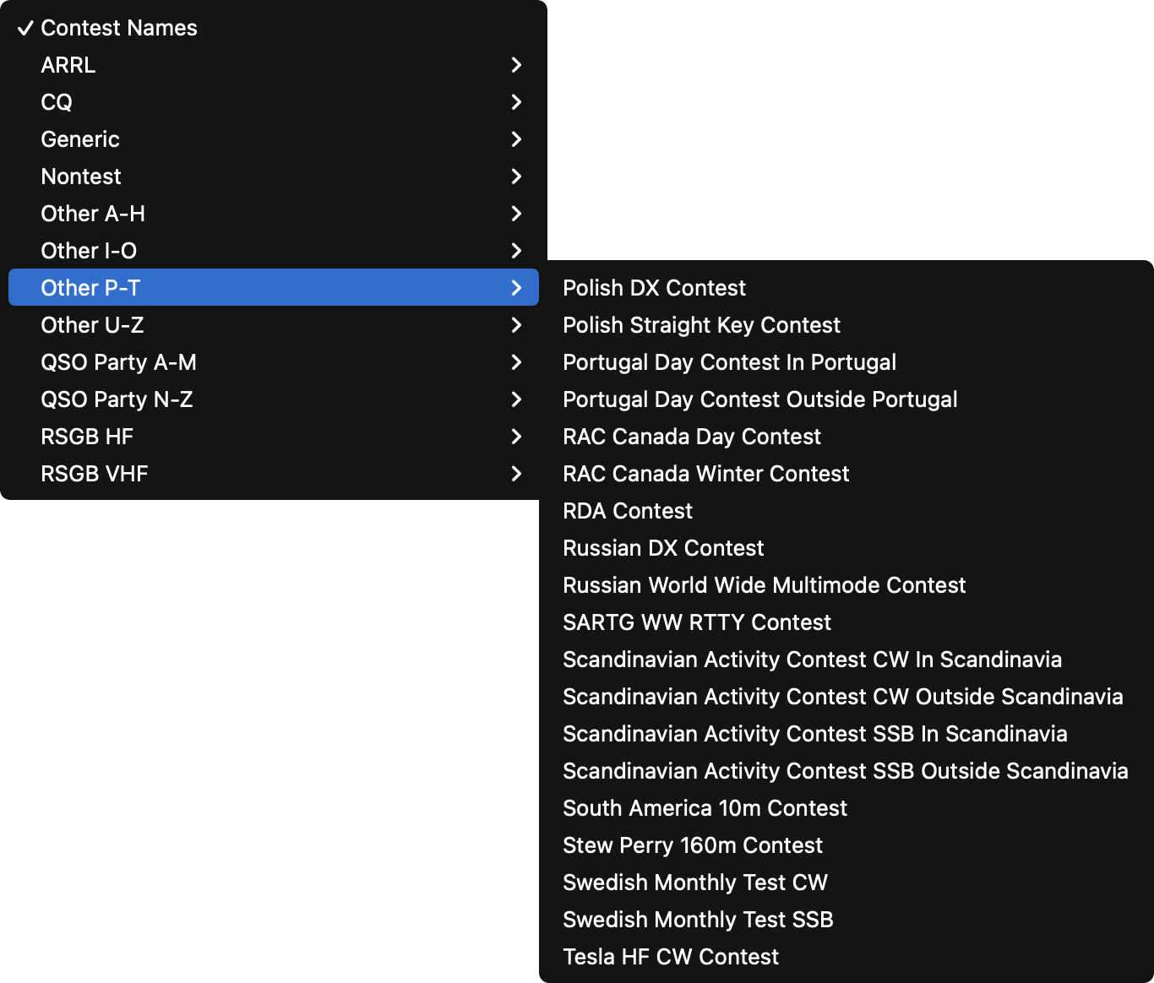Click the chevron arrow beside Other U-Z
The image size is (1154, 983).
coord(517,325)
